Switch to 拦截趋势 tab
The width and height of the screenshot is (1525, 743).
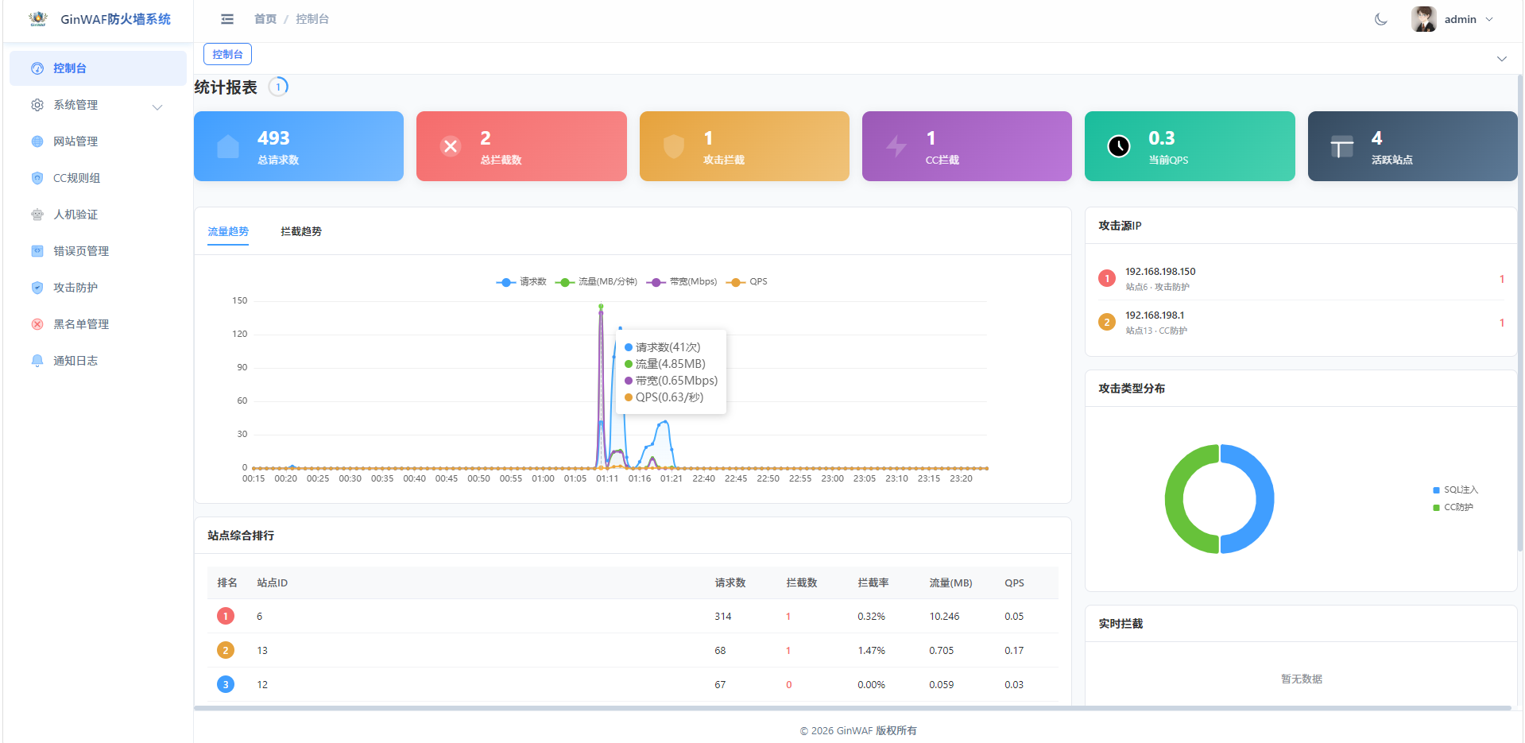point(301,231)
